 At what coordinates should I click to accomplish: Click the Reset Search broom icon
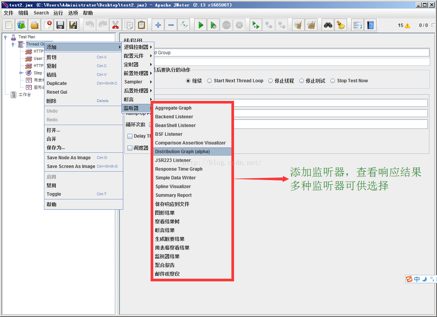coord(341,25)
